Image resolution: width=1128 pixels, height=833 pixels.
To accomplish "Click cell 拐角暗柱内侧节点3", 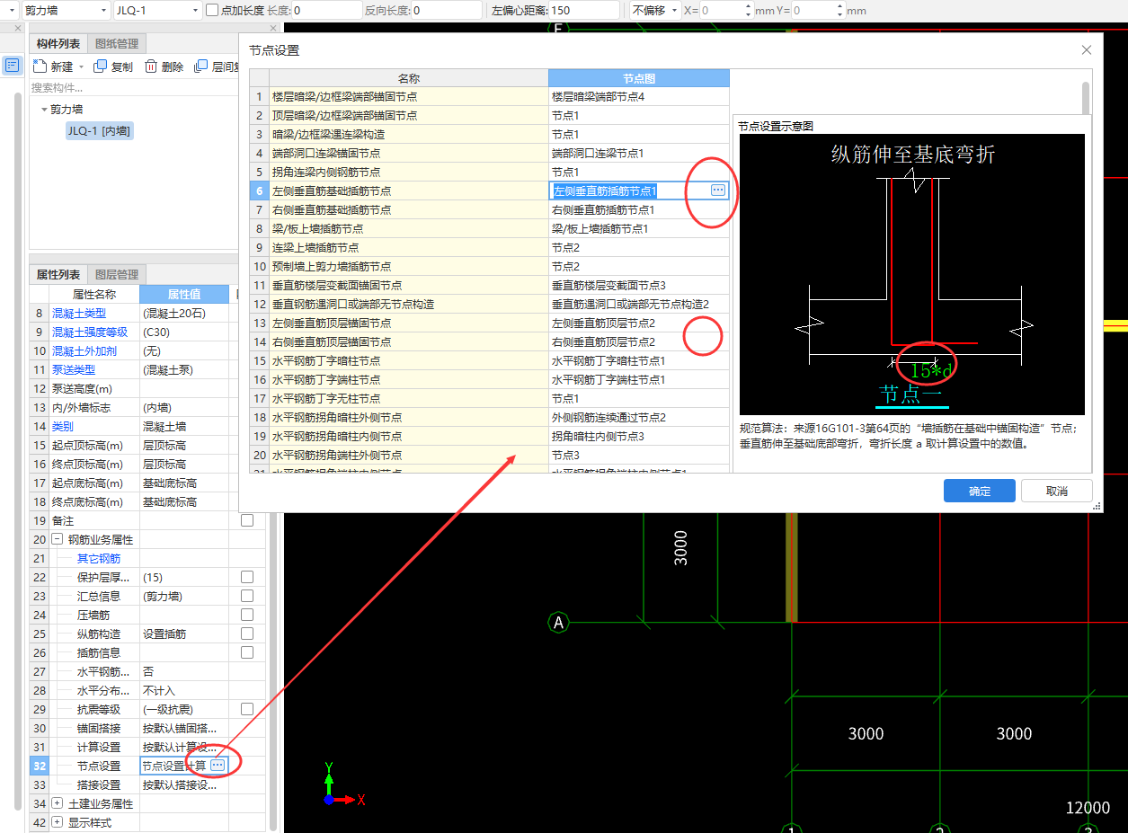I will (639, 436).
